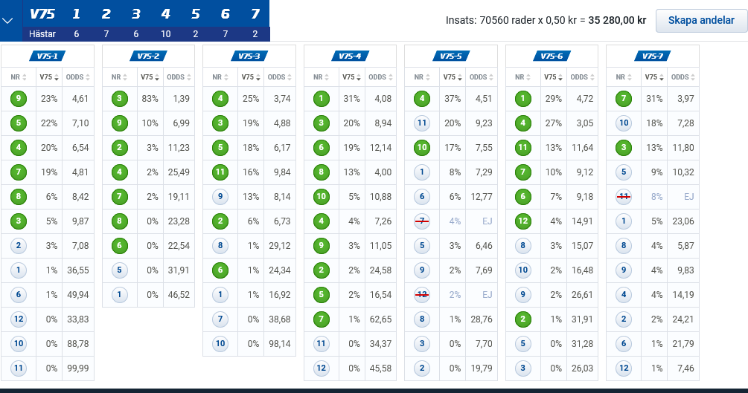
Task: Jump to leg 4 in top bar
Action: [165, 14]
